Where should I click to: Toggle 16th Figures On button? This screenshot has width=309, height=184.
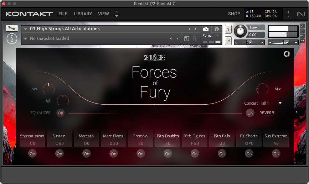(x=195, y=154)
